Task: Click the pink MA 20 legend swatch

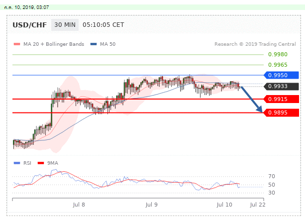Action: (17, 44)
